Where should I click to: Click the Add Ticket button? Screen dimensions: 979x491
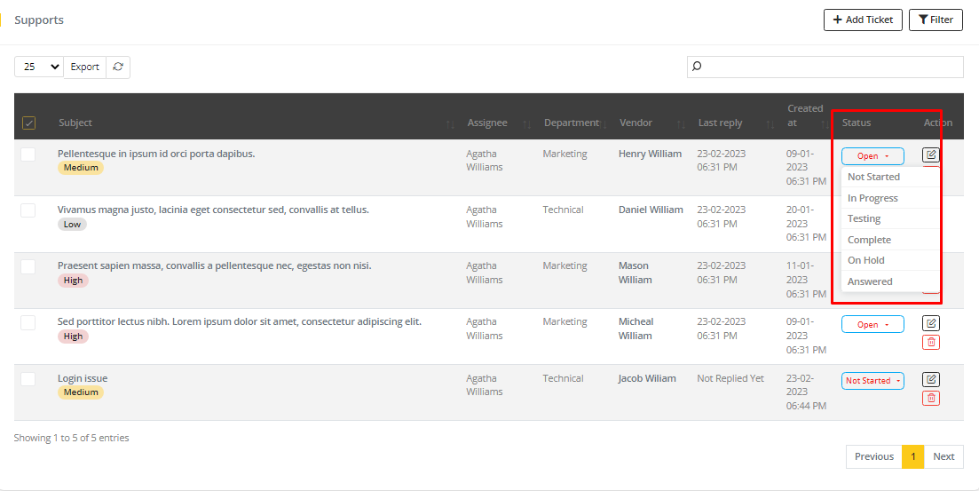(x=863, y=20)
